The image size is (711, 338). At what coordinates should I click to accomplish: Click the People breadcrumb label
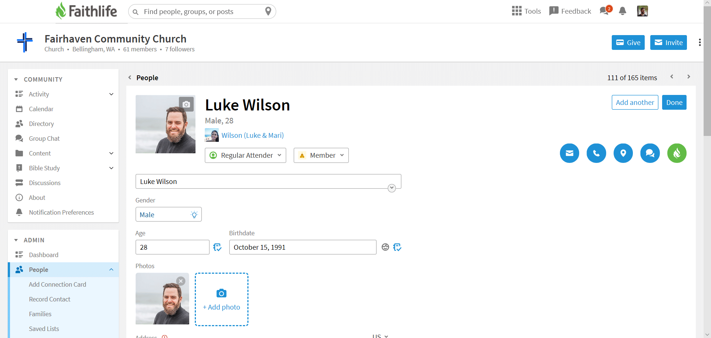coord(147,78)
